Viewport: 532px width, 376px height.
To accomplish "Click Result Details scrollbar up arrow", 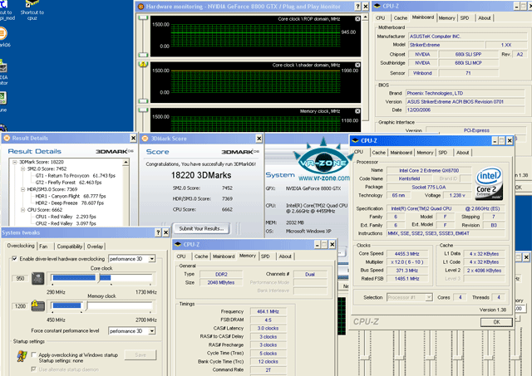I will [126, 162].
